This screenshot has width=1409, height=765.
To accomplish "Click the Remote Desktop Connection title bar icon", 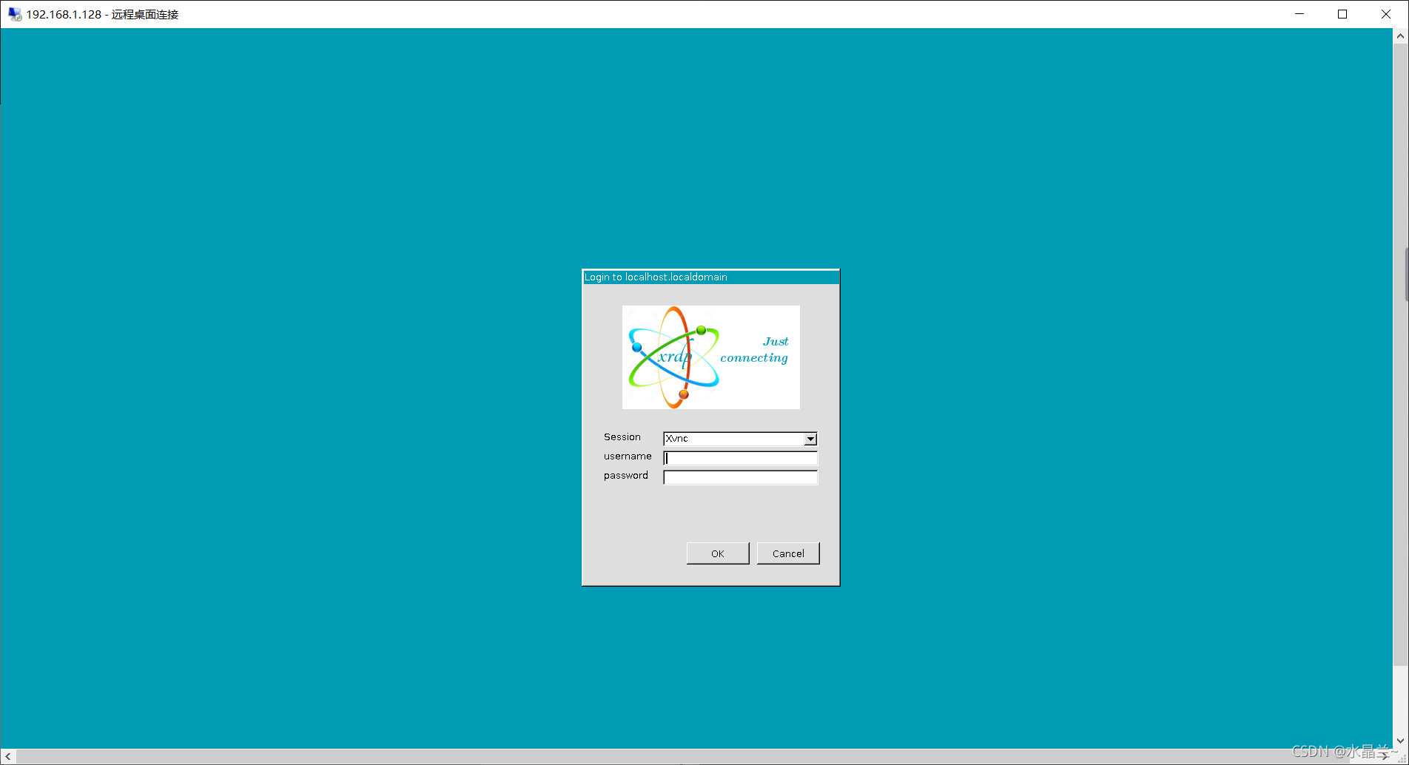I will [15, 14].
